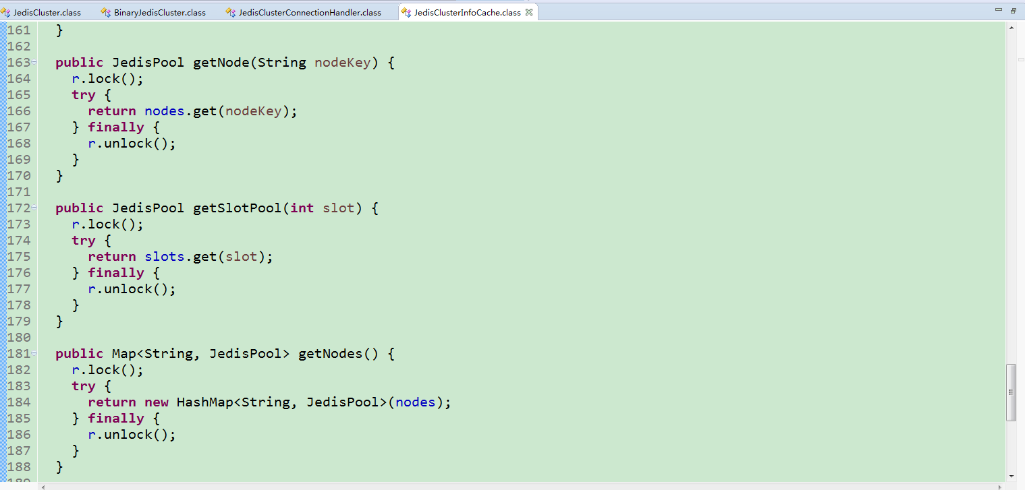Collapse the getNode method at line 163
Image resolution: width=1025 pixels, height=490 pixels.
click(x=34, y=62)
